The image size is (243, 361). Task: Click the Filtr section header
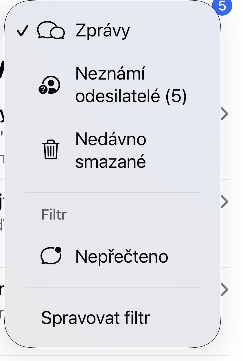click(54, 215)
